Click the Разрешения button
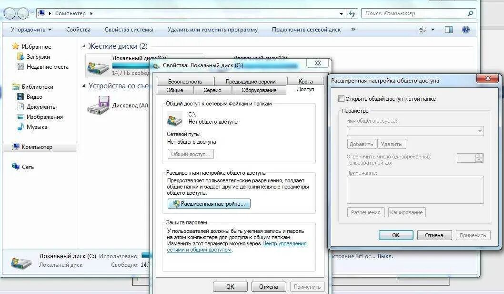504x294 pixels. point(366,212)
